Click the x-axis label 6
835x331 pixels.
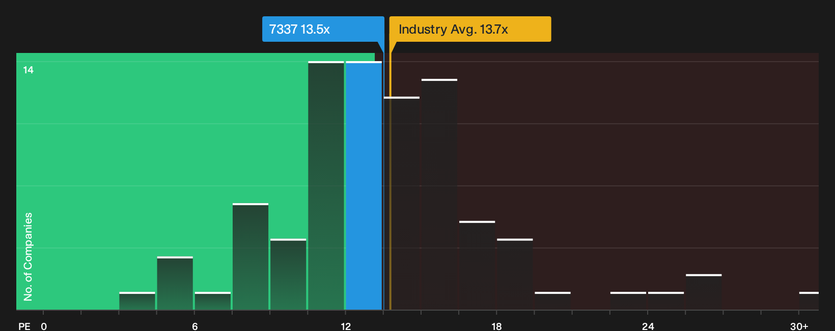(x=195, y=326)
